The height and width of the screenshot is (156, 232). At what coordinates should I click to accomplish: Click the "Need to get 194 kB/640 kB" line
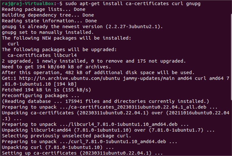coord(56,67)
